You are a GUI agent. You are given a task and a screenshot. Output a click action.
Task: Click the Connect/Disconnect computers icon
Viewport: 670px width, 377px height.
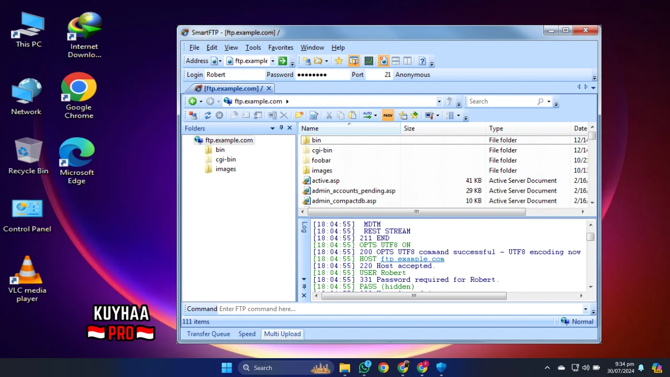click(x=193, y=115)
